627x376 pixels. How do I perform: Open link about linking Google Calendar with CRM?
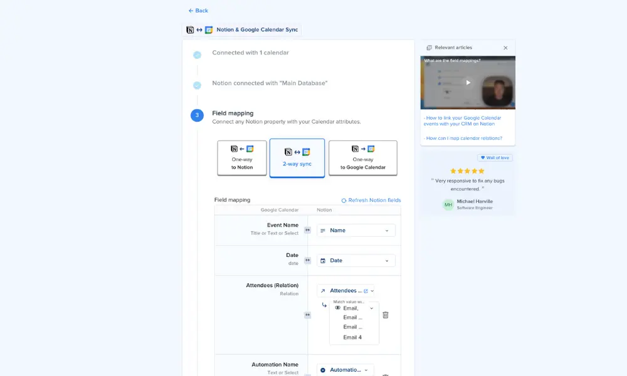(x=462, y=121)
